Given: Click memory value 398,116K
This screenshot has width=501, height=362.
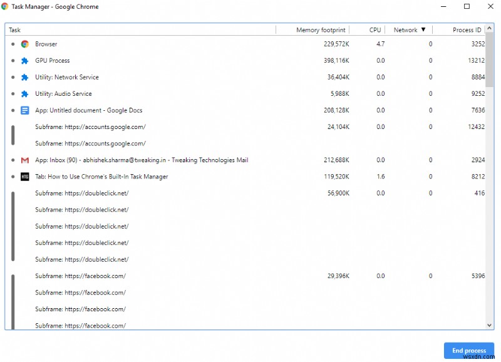Looking at the screenshot, I should [336, 61].
